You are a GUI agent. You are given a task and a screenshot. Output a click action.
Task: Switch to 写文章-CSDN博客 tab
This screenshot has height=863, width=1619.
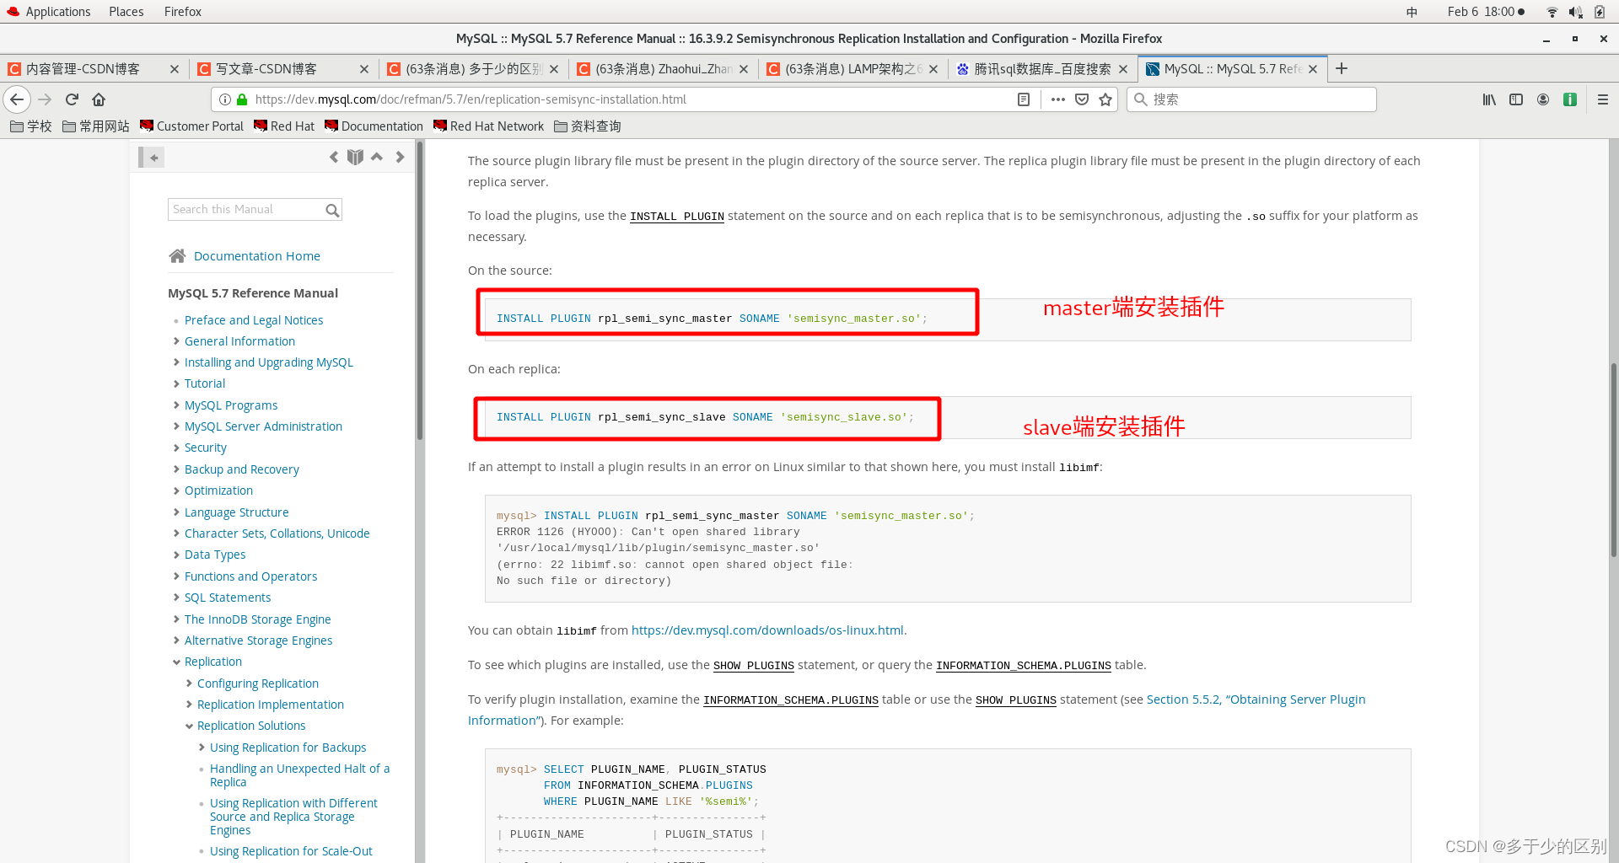pos(284,69)
